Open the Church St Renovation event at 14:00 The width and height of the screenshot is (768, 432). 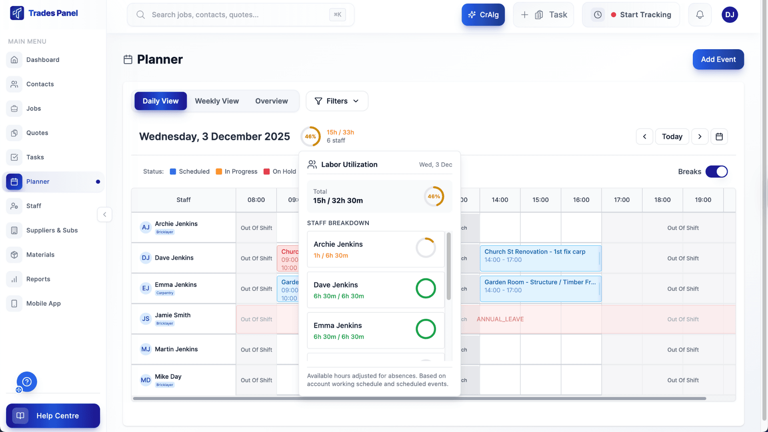[x=540, y=258]
